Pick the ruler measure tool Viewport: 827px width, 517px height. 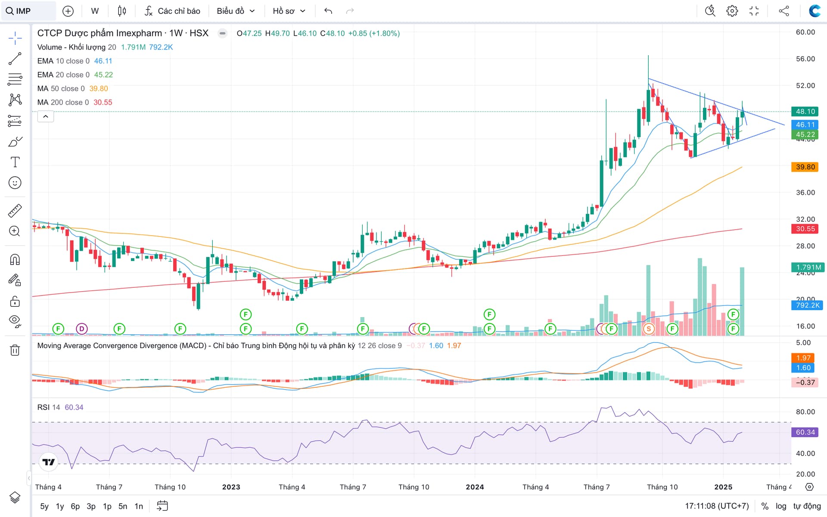click(15, 211)
